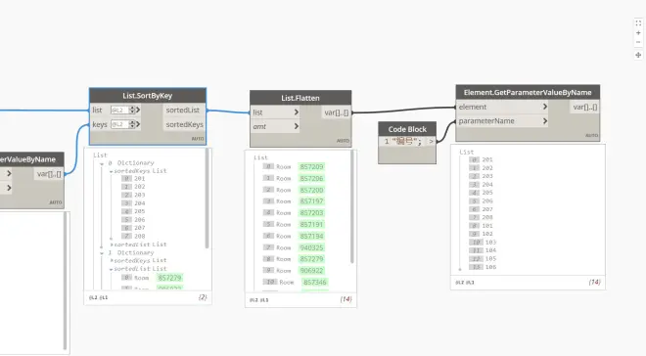Select the Element.GetParameterValueByName node header
Viewport: 646px width, 356px height.
coord(528,93)
